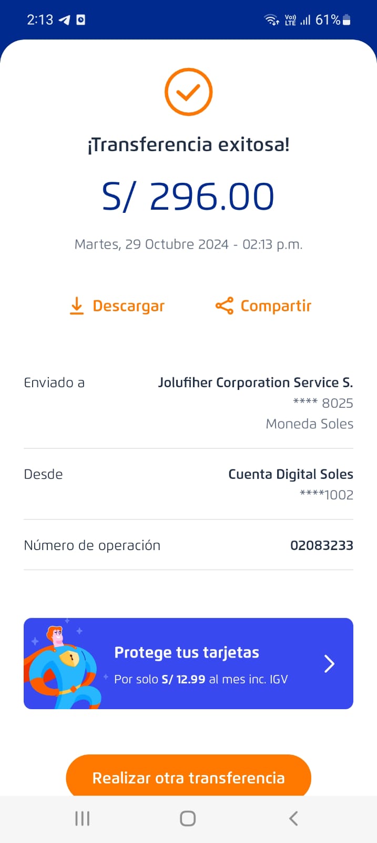Select the operation number 02083233
The height and width of the screenshot is (843, 377).
click(321, 545)
